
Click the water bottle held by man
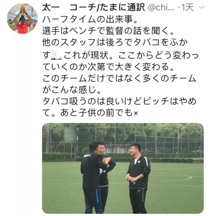pos(132,181)
